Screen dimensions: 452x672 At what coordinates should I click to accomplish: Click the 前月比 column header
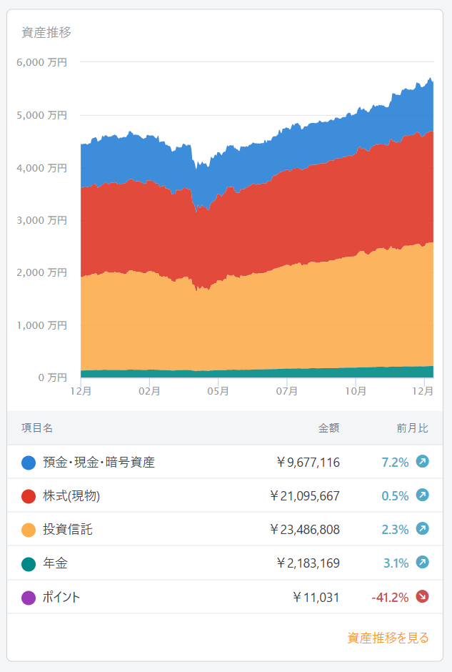coord(413,428)
